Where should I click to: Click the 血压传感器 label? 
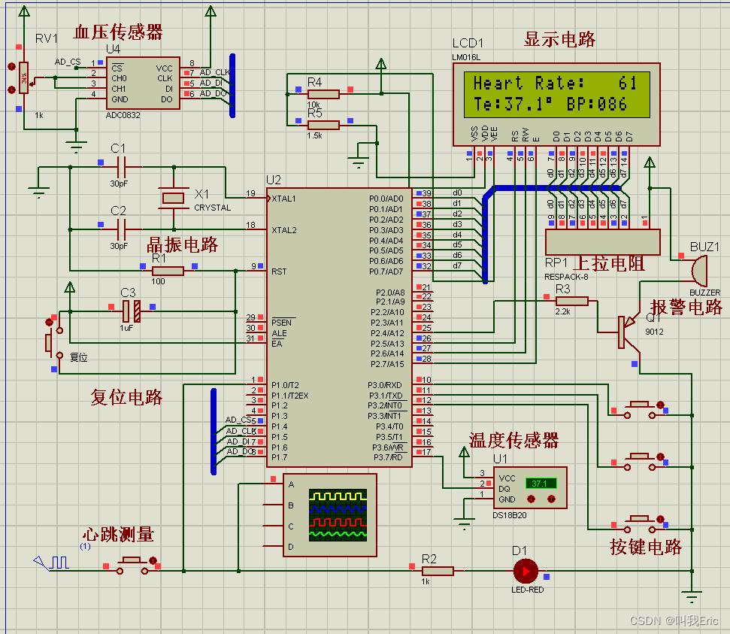point(118,32)
